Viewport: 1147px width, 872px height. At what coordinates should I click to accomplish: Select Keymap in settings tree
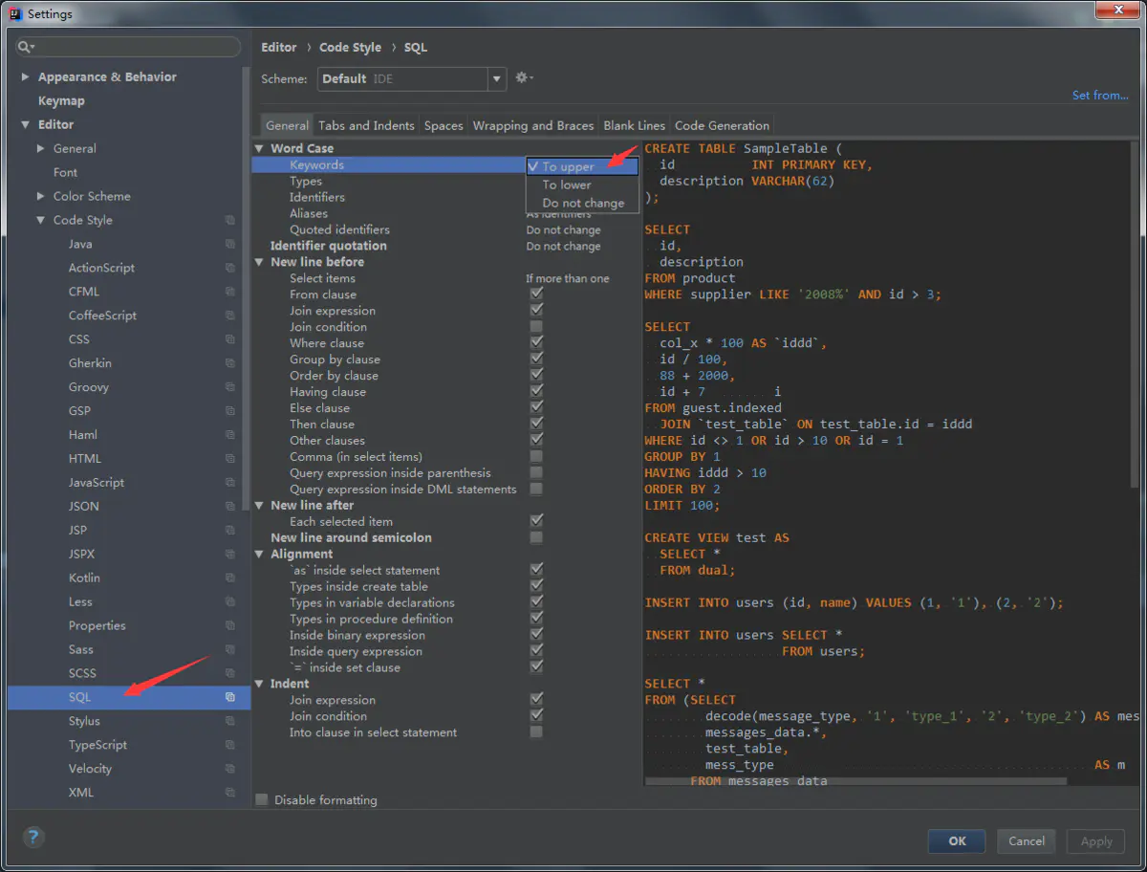[x=61, y=100]
